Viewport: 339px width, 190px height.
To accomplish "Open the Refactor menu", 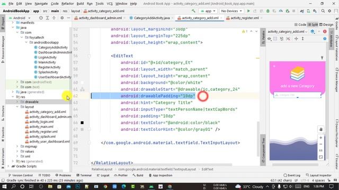I will [x=67, y=4].
